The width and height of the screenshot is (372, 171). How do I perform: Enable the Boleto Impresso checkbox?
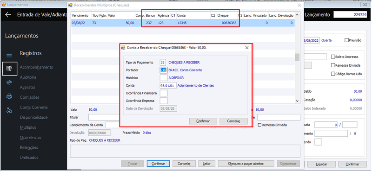[333, 57]
